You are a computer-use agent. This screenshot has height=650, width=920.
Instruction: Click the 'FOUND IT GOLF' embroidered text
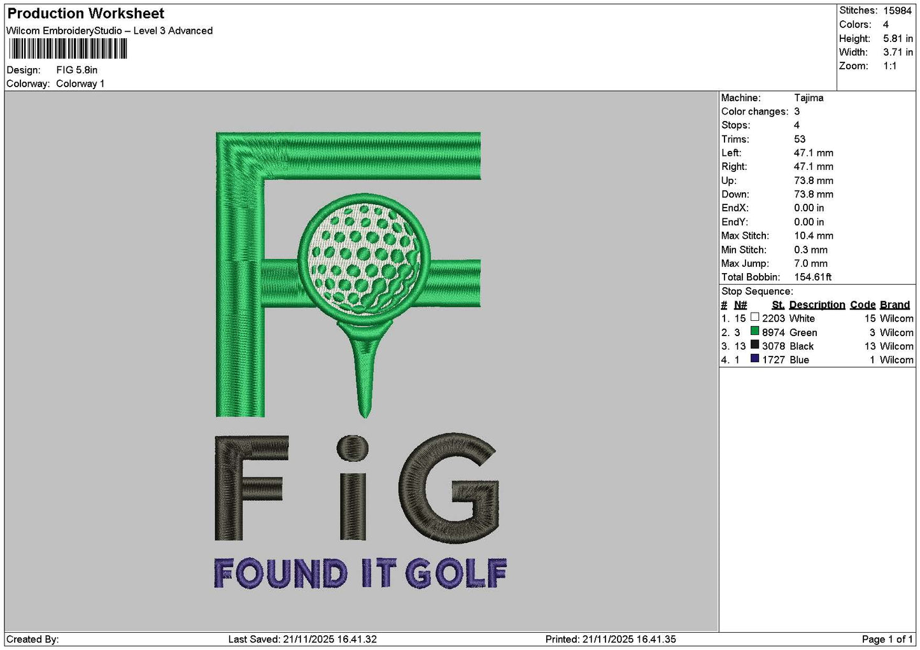point(360,573)
